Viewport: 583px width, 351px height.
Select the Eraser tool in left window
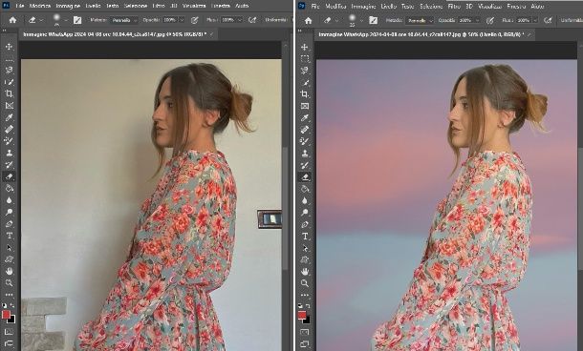pyautogui.click(x=9, y=176)
